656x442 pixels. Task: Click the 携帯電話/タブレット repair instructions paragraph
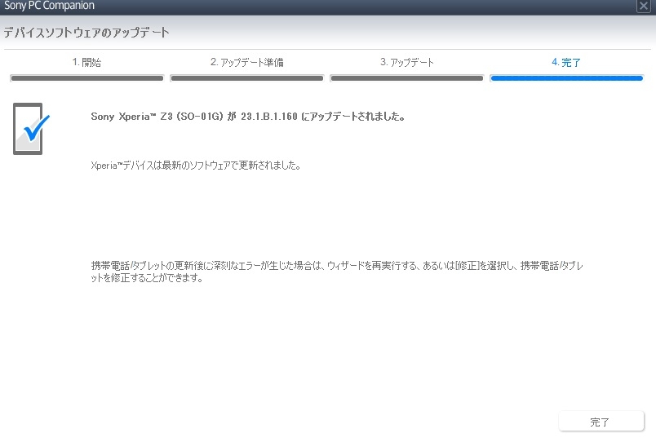tap(337, 272)
